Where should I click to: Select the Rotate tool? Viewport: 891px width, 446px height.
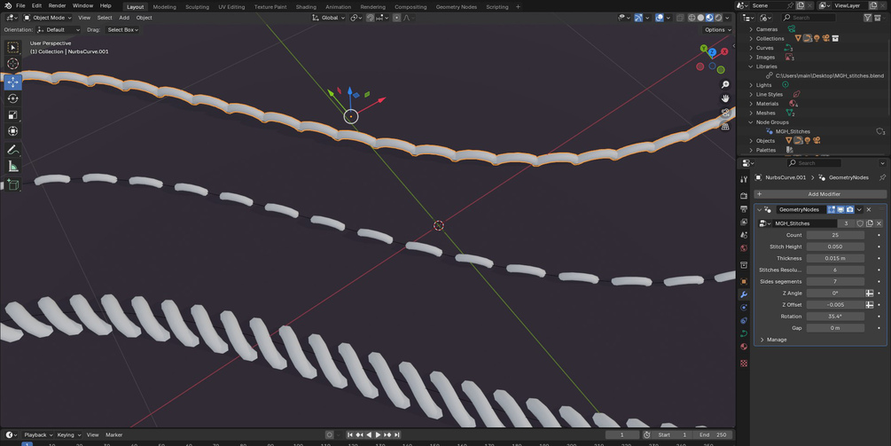(13, 98)
